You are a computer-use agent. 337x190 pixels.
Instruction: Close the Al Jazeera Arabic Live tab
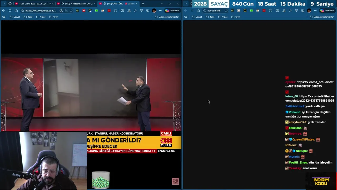(x=95, y=4)
